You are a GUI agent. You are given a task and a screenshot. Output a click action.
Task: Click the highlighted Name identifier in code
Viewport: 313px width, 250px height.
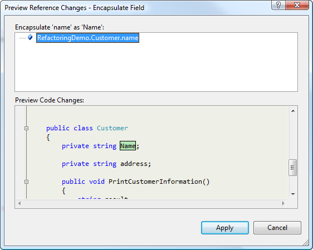click(128, 146)
